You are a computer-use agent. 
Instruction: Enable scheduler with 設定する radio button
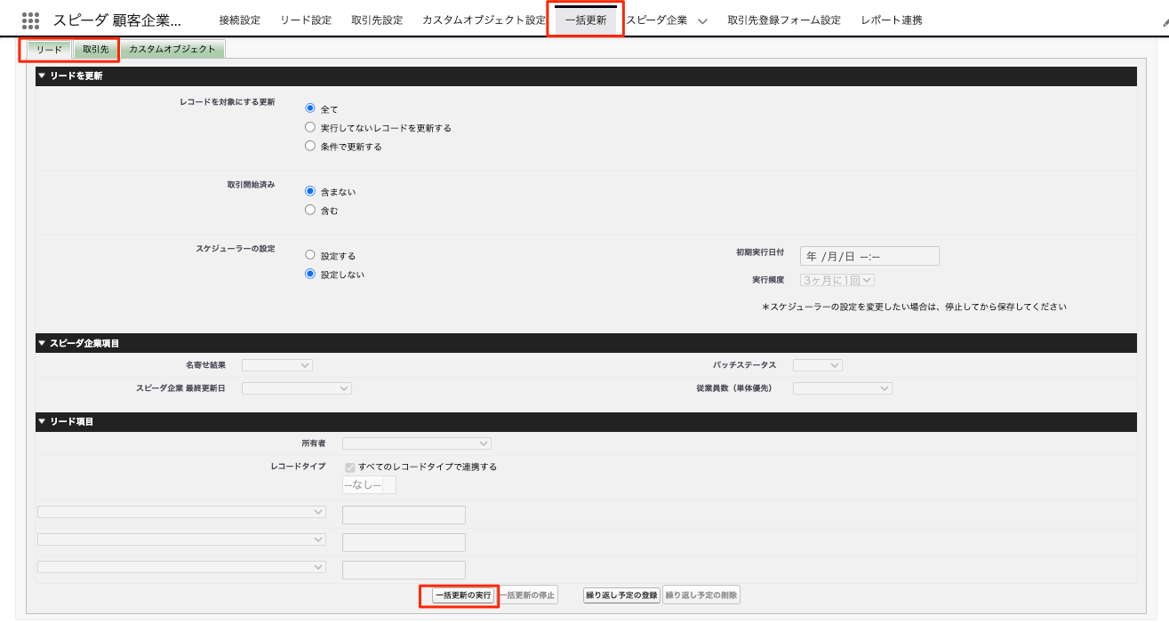pos(310,255)
